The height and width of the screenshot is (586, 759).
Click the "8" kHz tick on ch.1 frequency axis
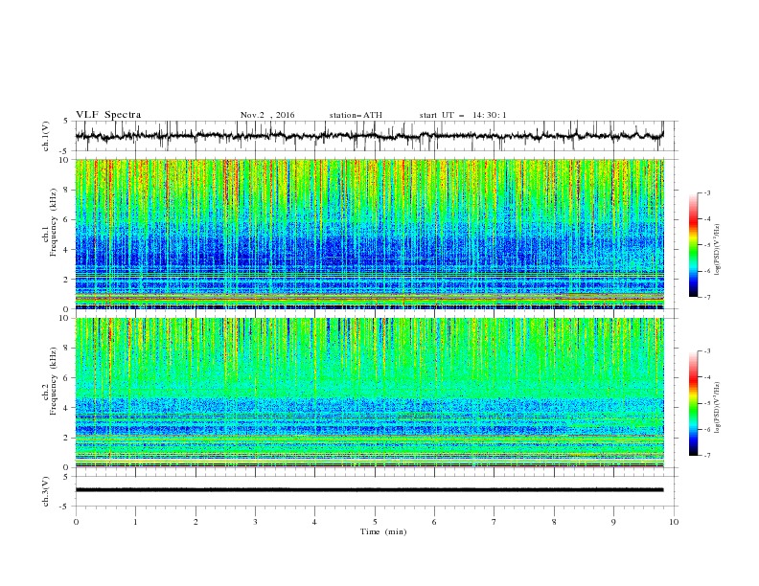(x=67, y=190)
